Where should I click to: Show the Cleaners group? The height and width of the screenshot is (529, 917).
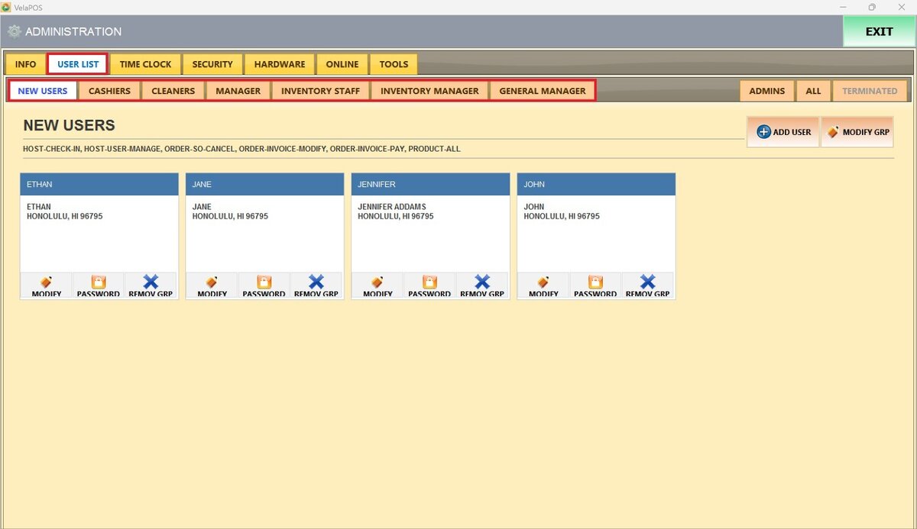[x=173, y=91]
